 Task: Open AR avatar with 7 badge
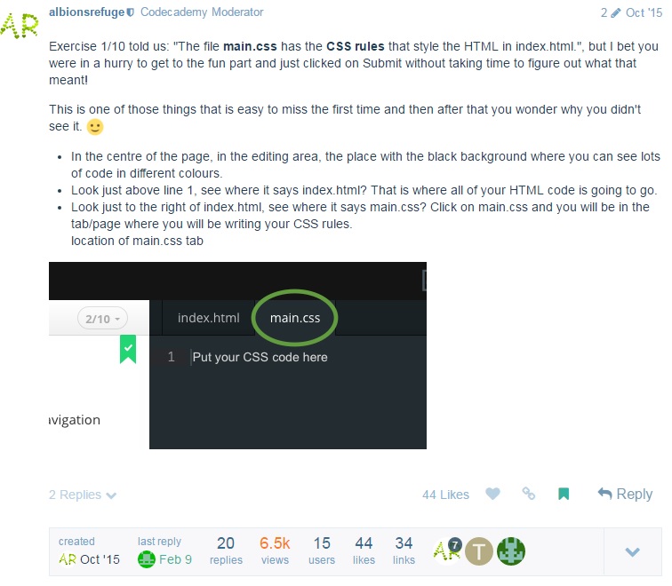click(447, 551)
